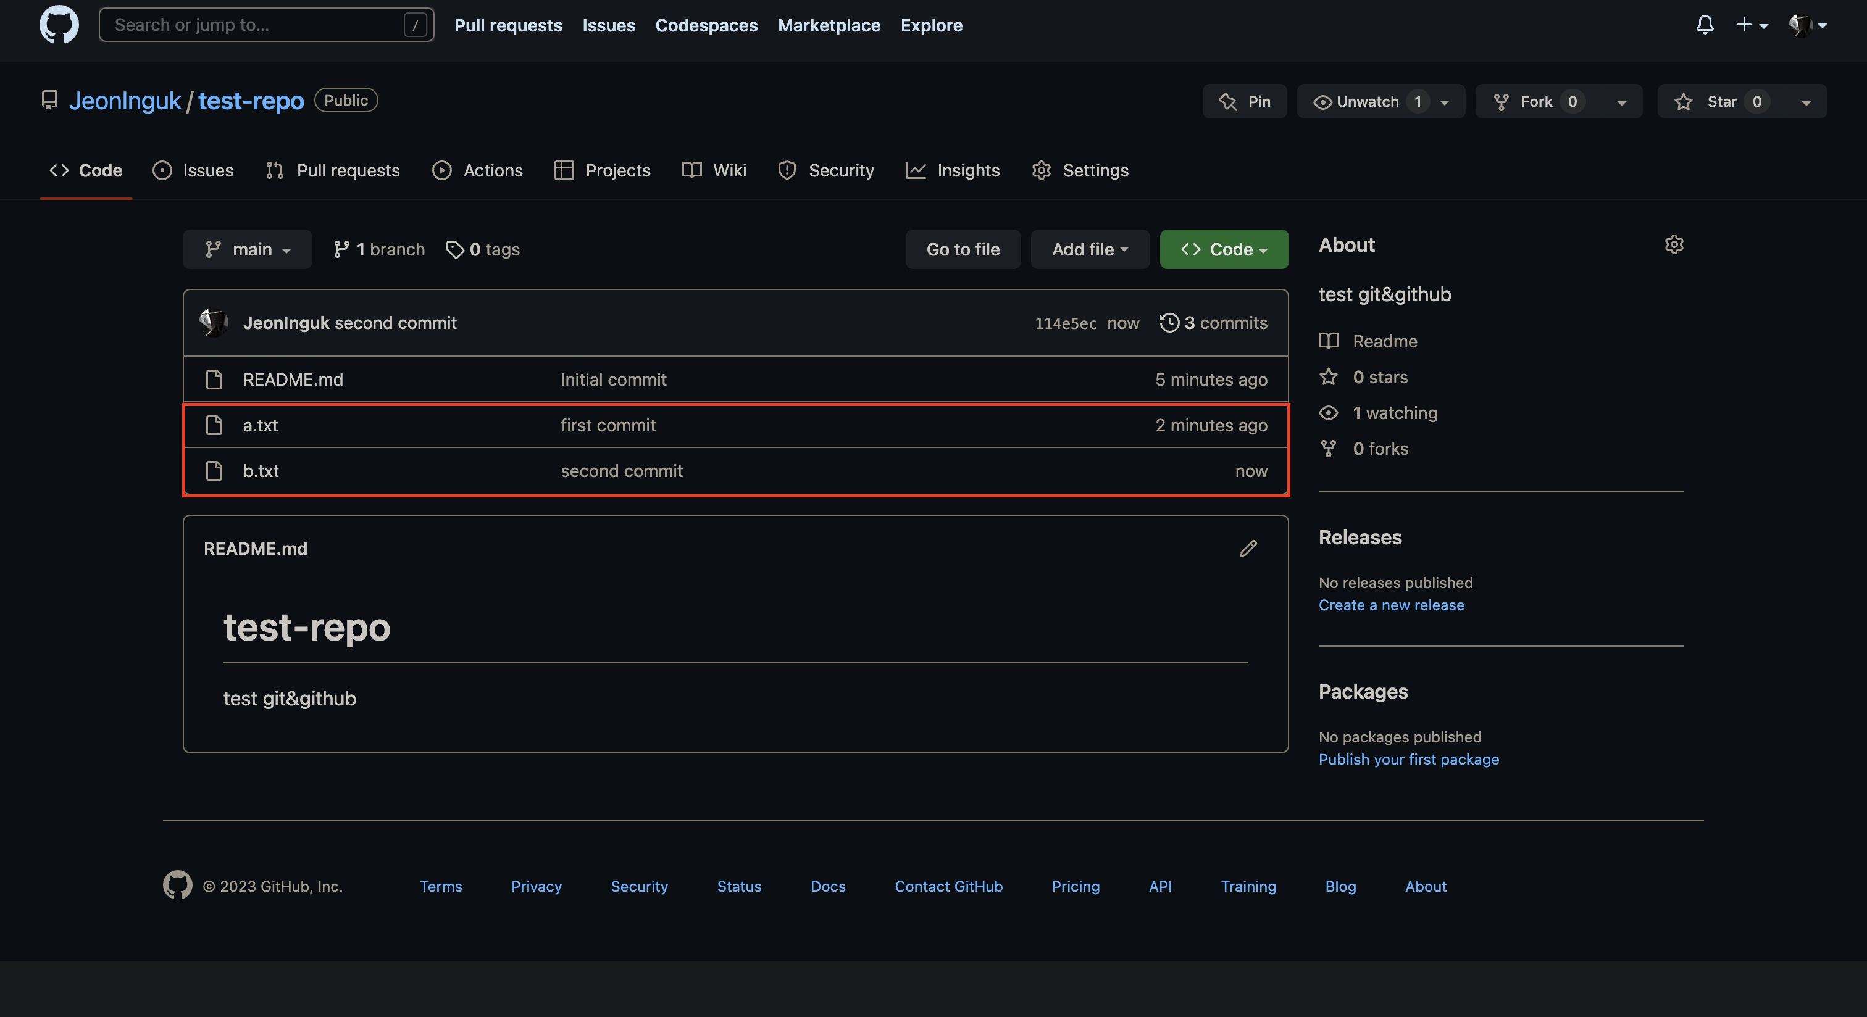1867x1017 pixels.
Task: Pin the repository with Pin button
Action: pyautogui.click(x=1245, y=101)
